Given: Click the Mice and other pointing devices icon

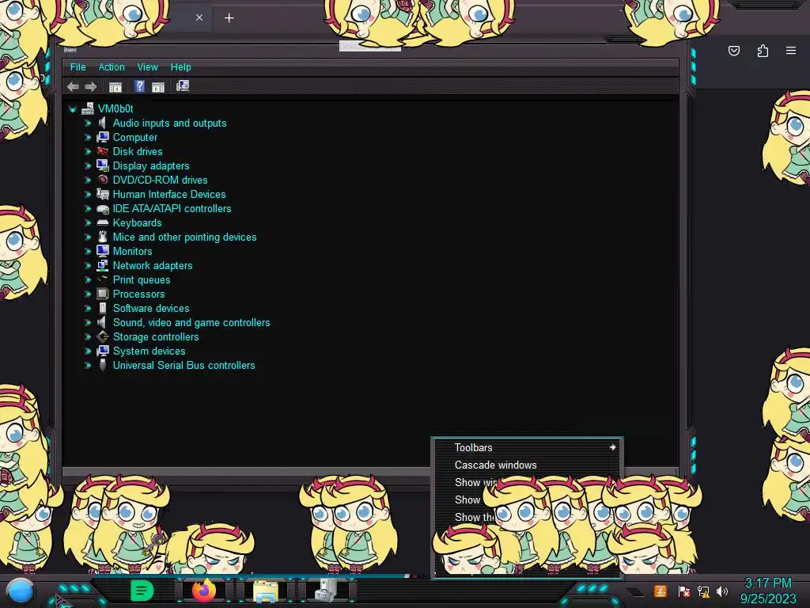Looking at the screenshot, I should (x=103, y=237).
